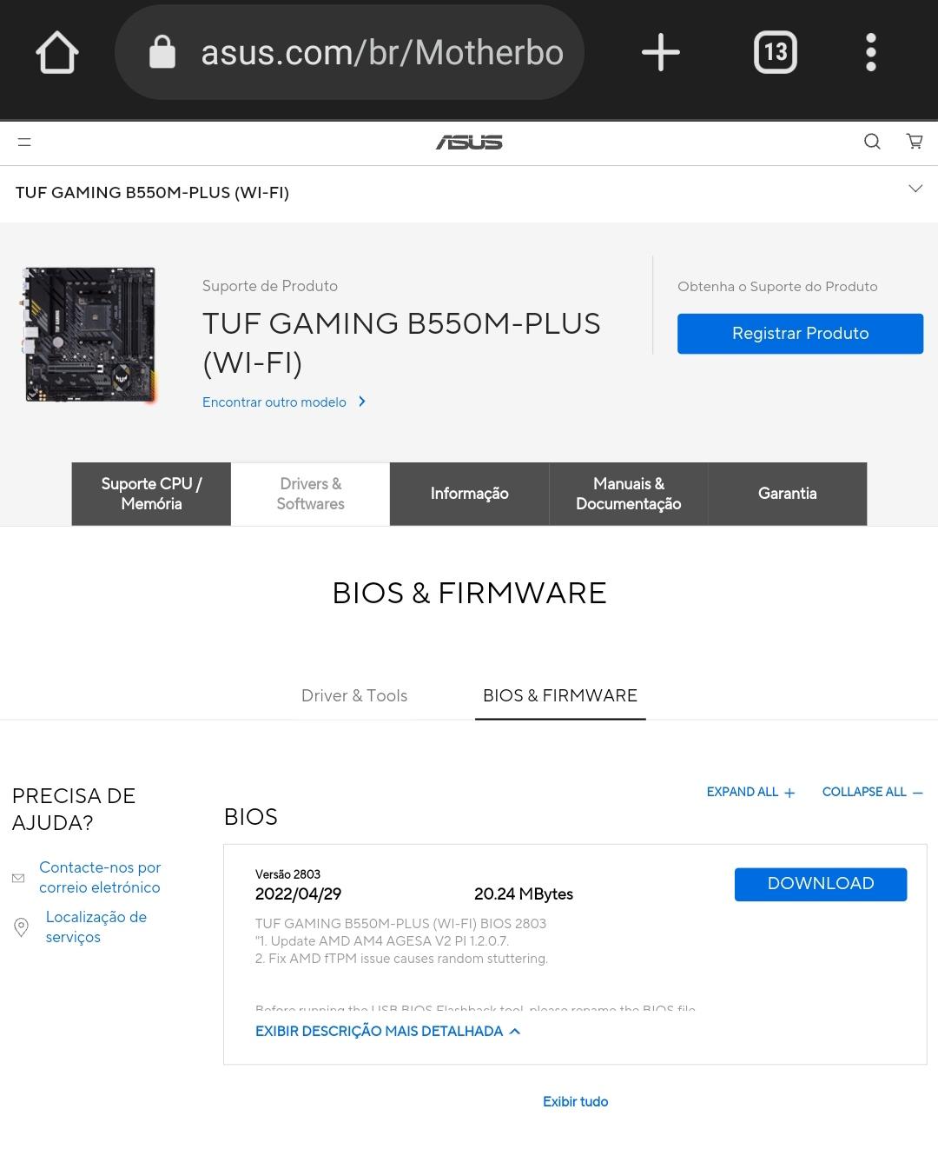The image size is (938, 1169).
Task: Open the Manuais & Documentação tab
Action: click(628, 494)
